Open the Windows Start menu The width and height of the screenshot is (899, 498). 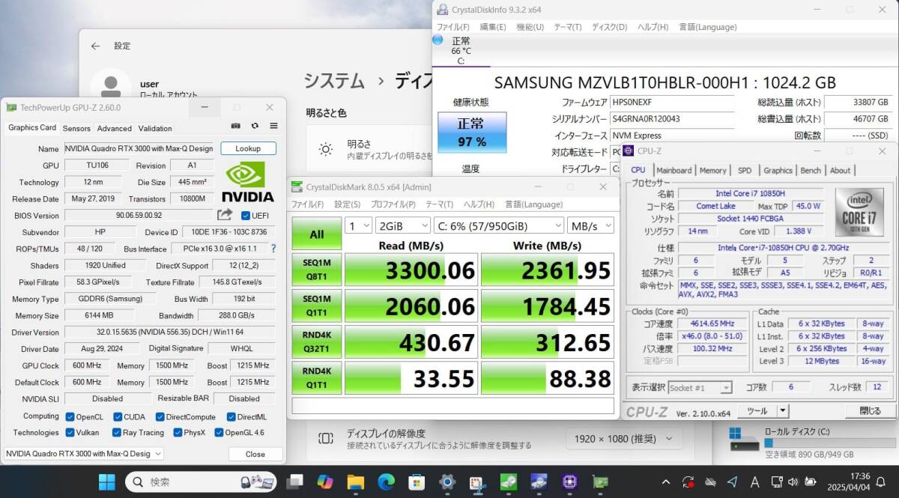pos(107,481)
